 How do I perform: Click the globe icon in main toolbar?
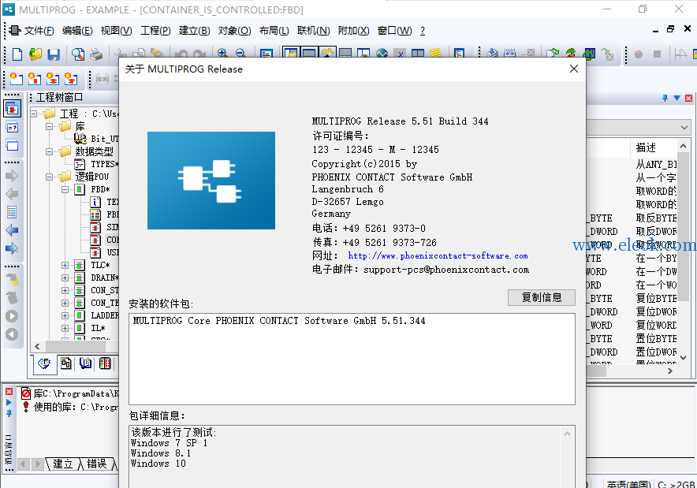[x=382, y=54]
